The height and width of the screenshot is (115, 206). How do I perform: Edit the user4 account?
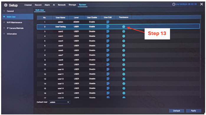click(x=108, y=41)
